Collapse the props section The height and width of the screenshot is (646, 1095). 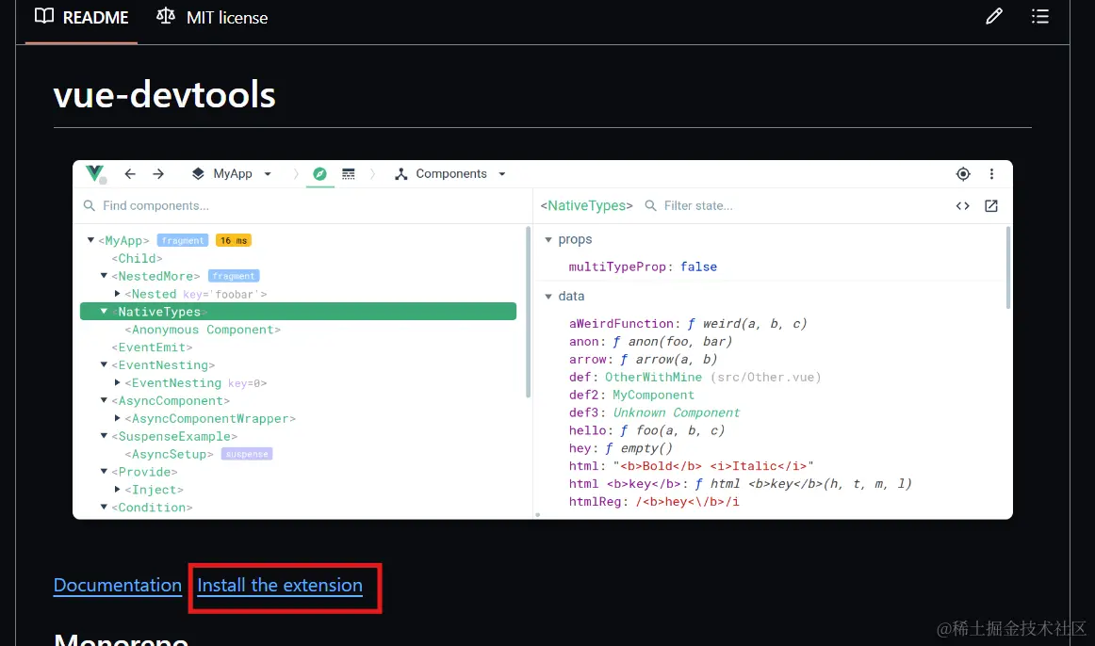tap(548, 239)
